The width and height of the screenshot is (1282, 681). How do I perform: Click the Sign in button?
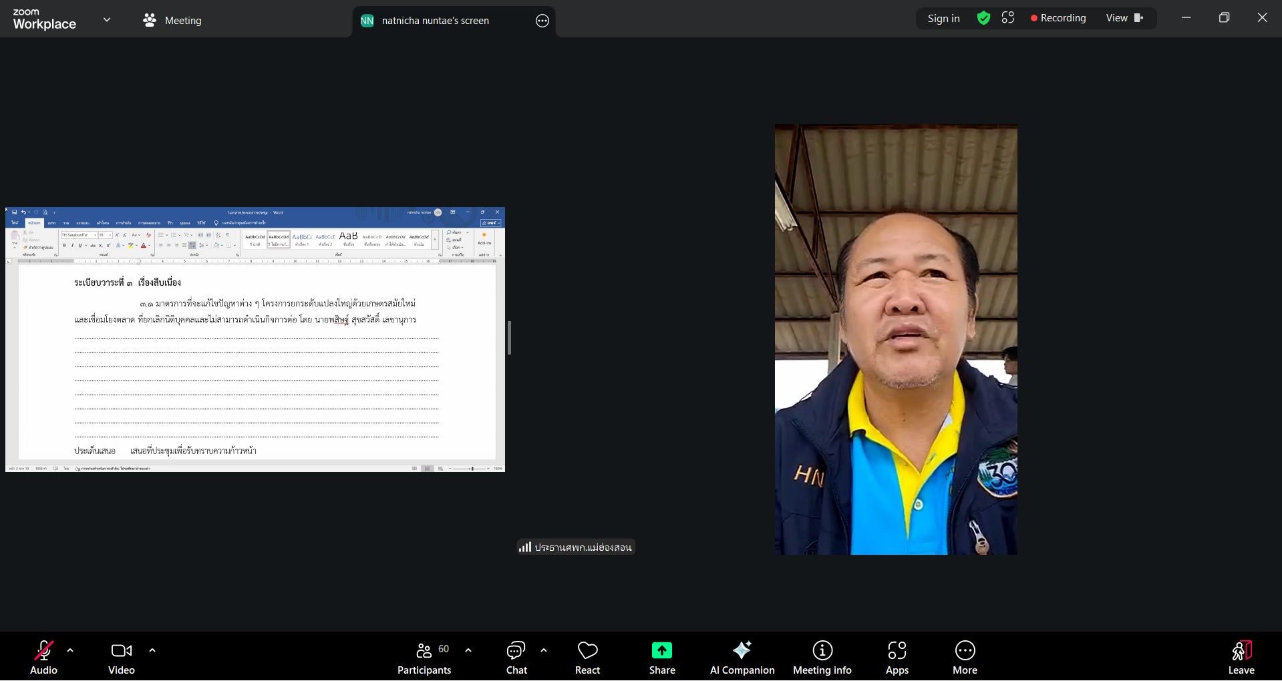943,18
